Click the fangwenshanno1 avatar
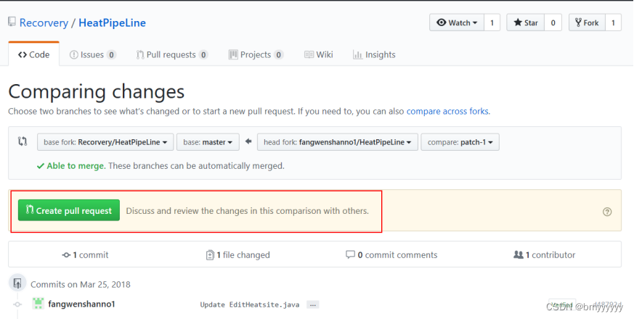 pos(38,304)
